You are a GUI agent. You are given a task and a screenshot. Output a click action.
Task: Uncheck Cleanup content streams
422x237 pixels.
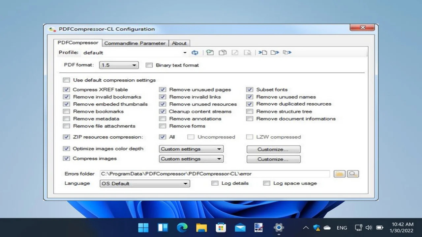(163, 111)
